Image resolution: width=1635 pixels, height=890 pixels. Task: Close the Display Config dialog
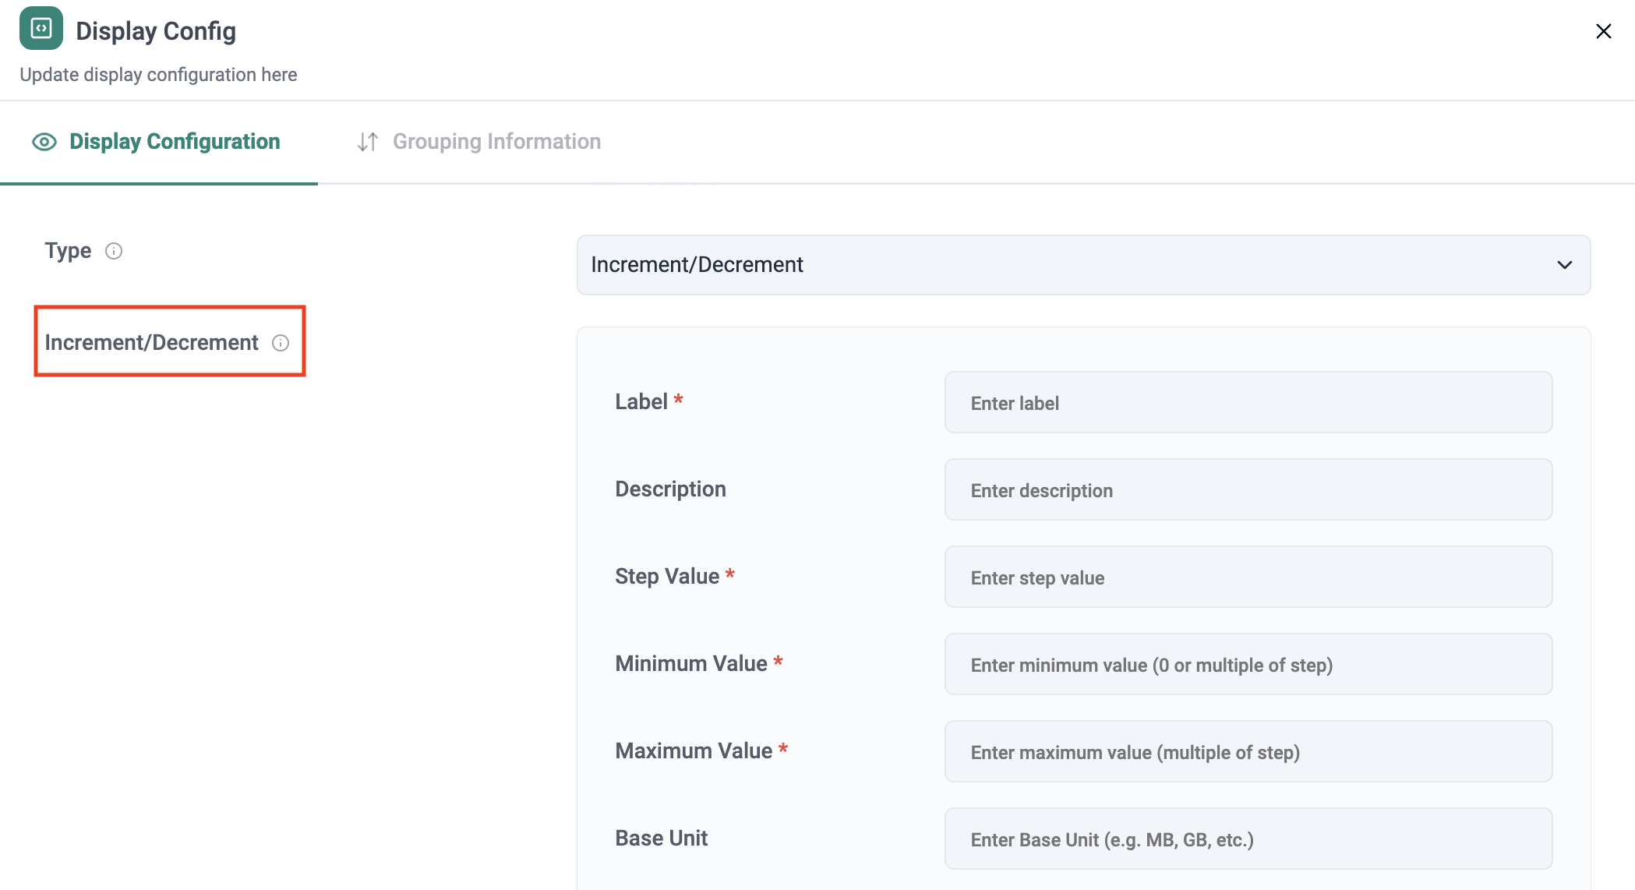[x=1603, y=31]
